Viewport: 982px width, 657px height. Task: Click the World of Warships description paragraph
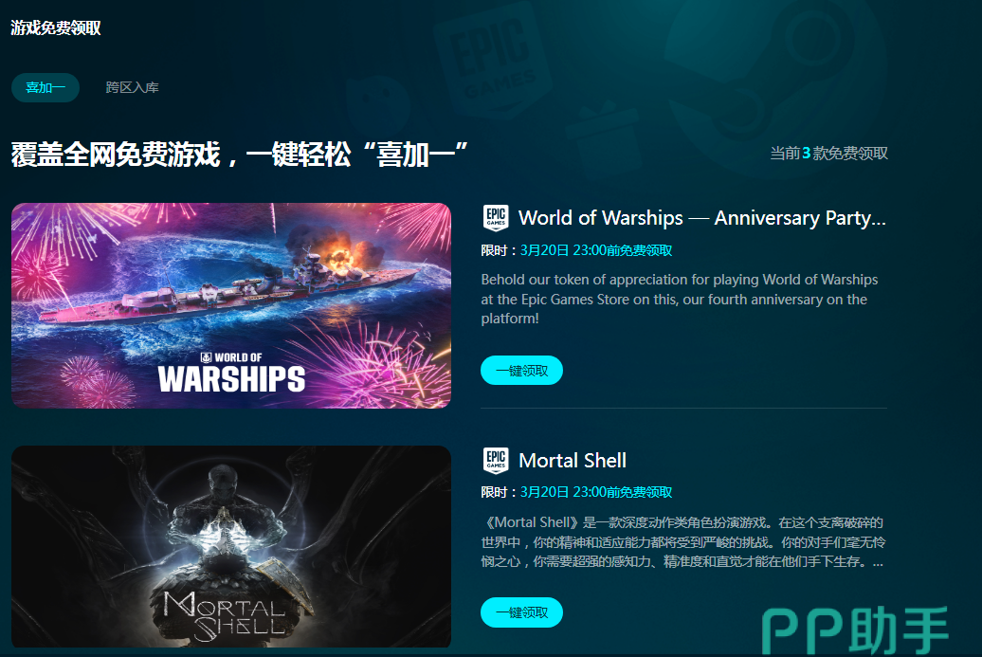click(680, 300)
